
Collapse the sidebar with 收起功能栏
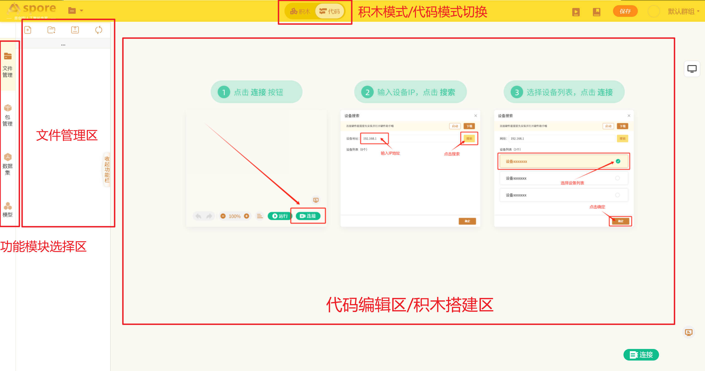point(107,169)
